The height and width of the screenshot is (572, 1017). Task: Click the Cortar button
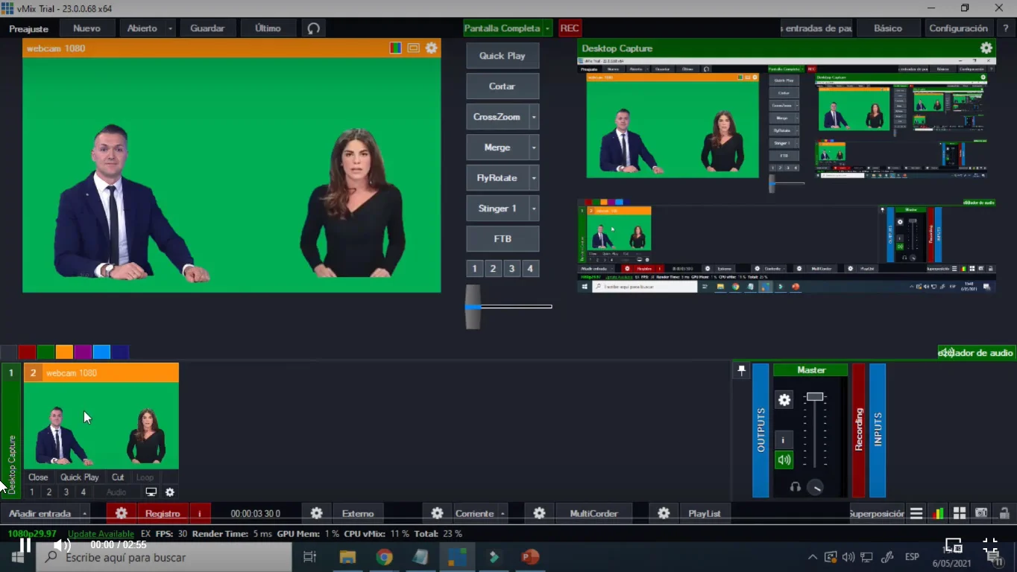503,86
